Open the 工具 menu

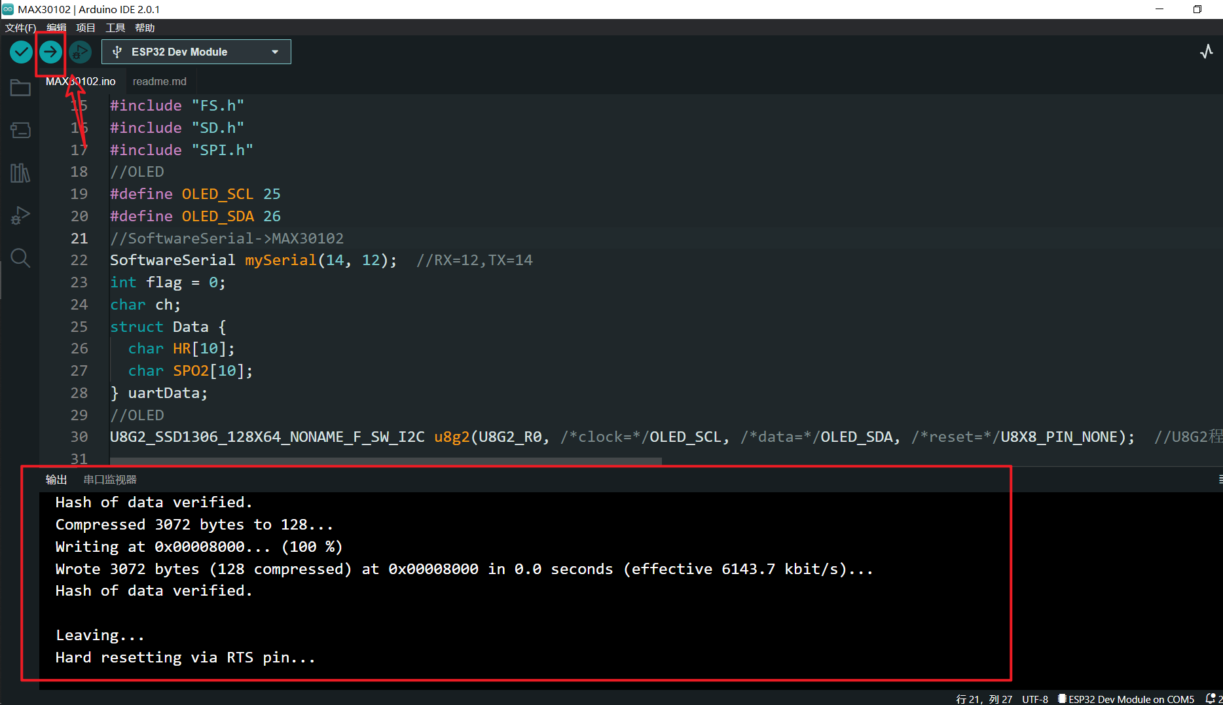tap(115, 27)
